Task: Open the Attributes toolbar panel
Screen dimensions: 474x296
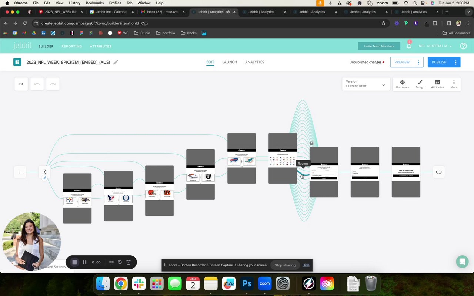Action: [437, 84]
